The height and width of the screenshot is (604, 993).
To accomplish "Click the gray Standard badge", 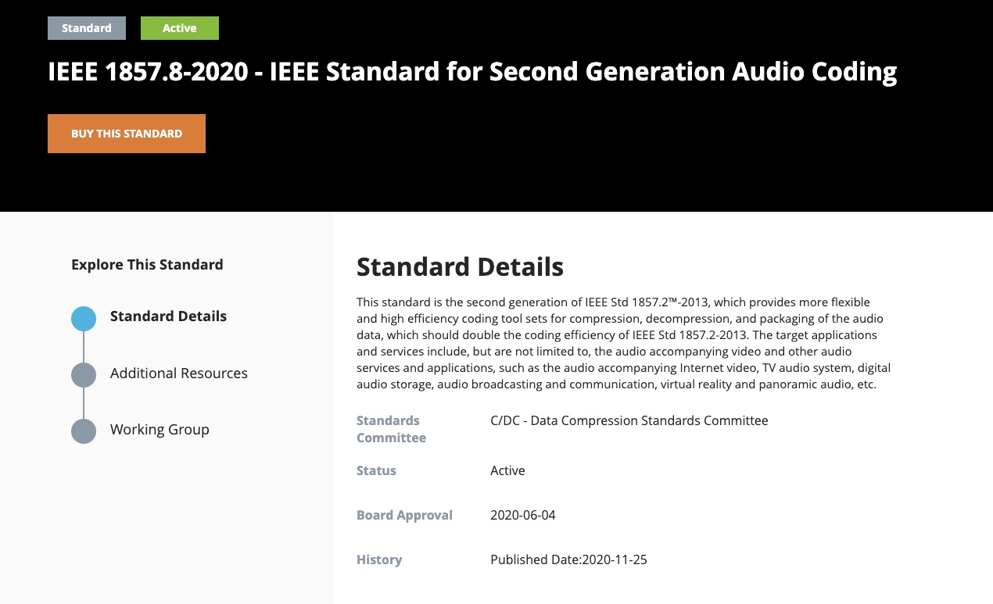I will click(87, 28).
